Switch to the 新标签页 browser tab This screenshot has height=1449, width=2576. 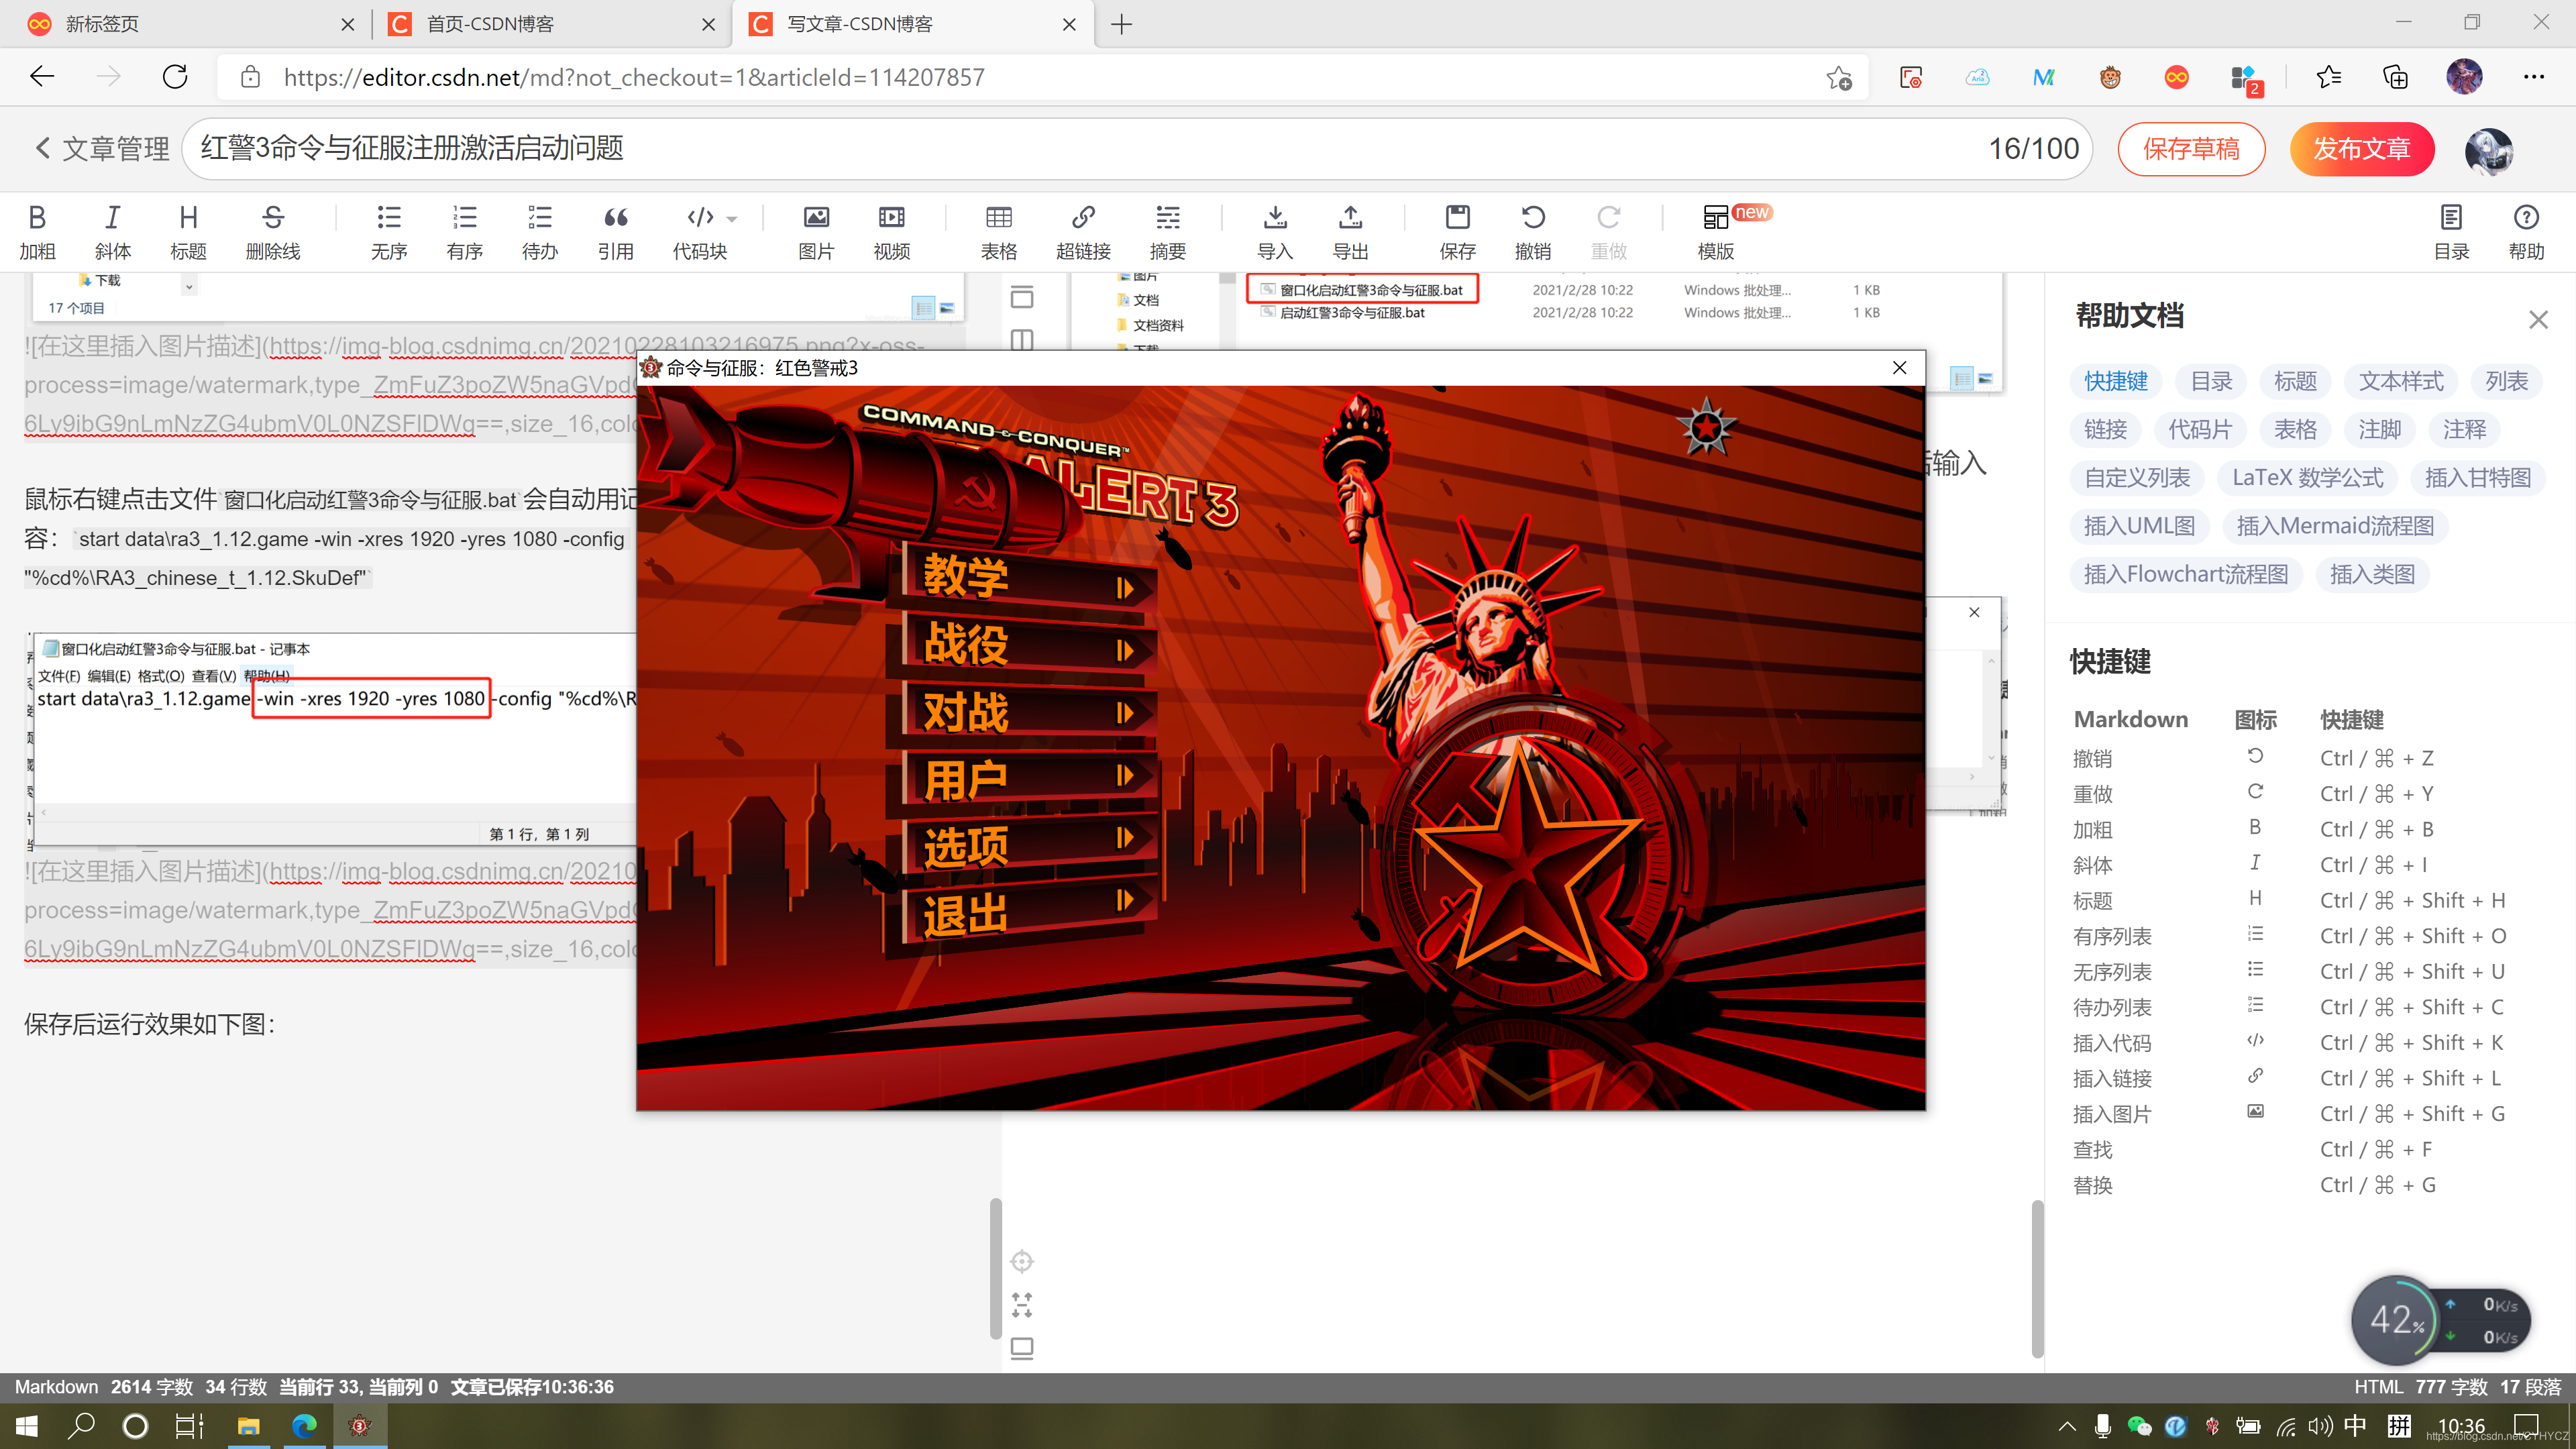pyautogui.click(x=191, y=24)
